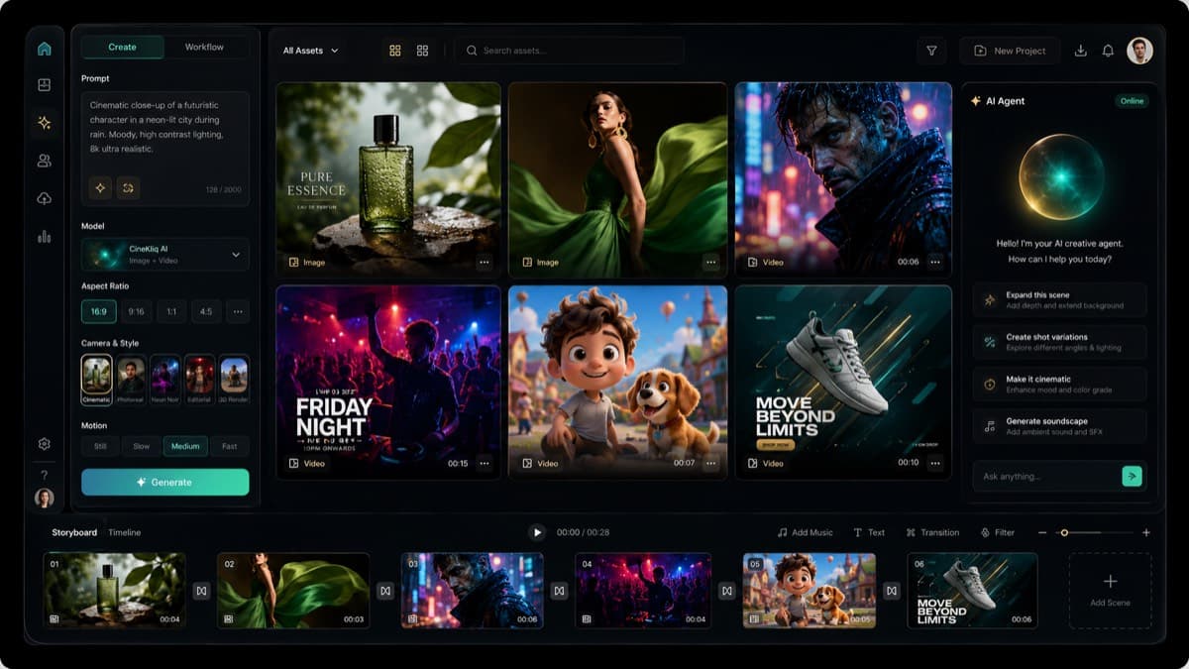Open options menu on Friday Night video
This screenshot has width=1189, height=669.
click(485, 463)
